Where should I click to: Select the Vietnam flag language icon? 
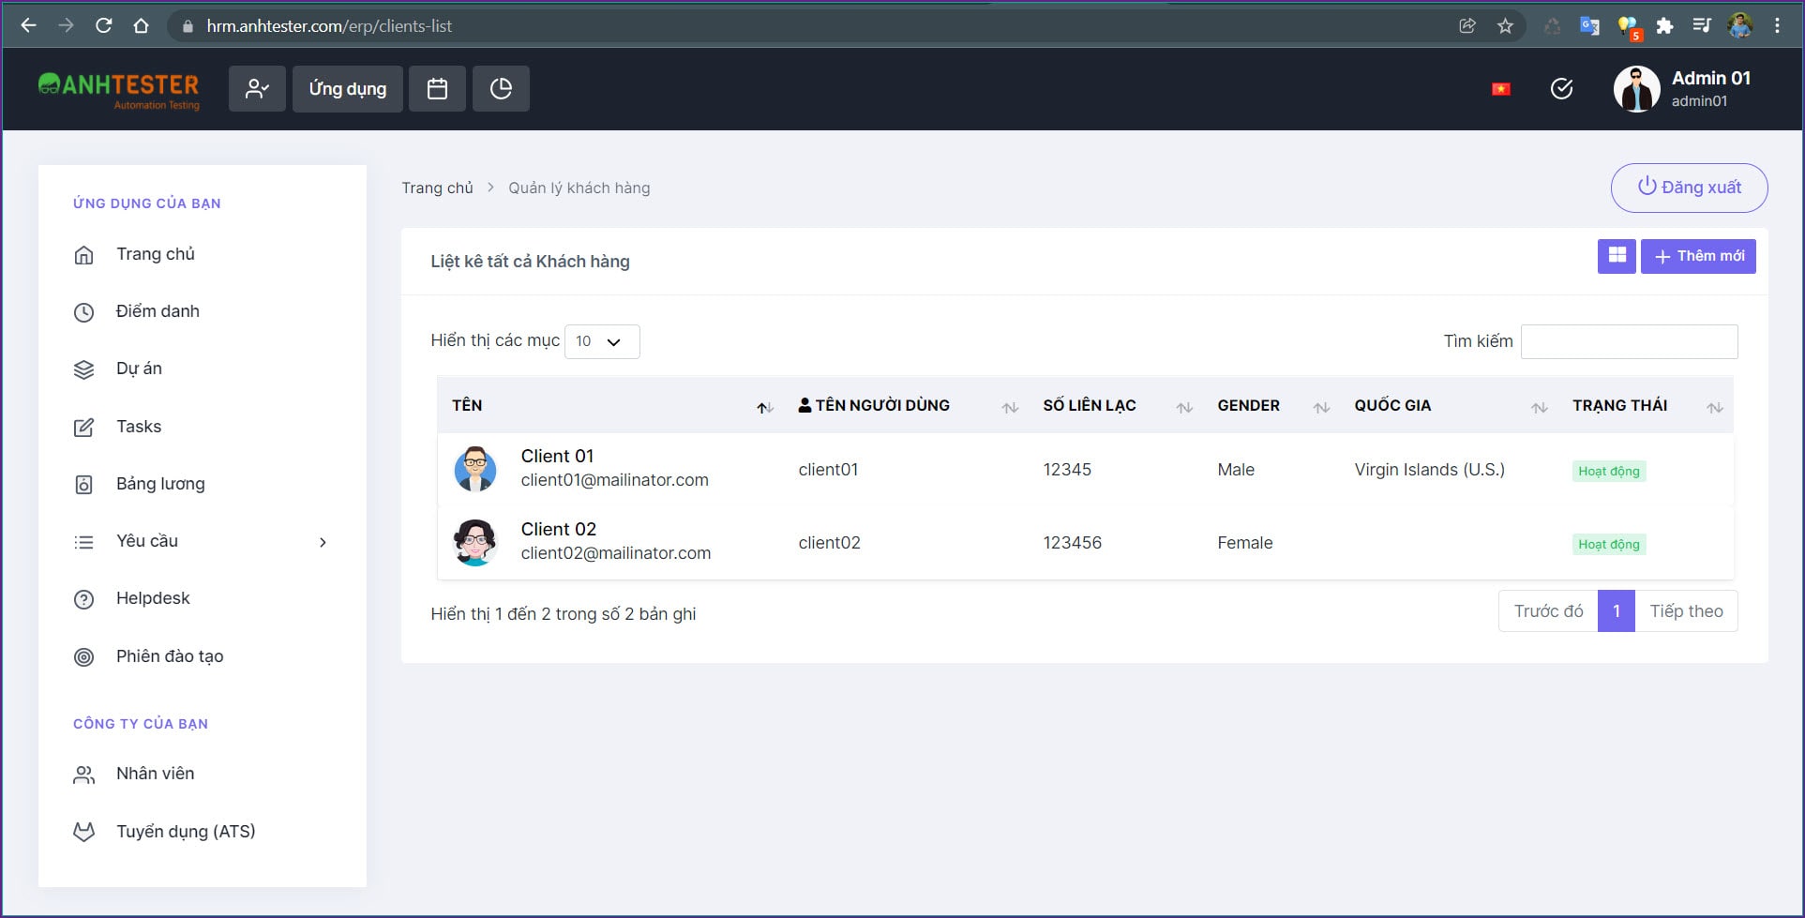(1501, 89)
